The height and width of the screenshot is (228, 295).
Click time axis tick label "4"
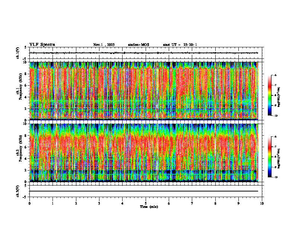click(x=123, y=203)
